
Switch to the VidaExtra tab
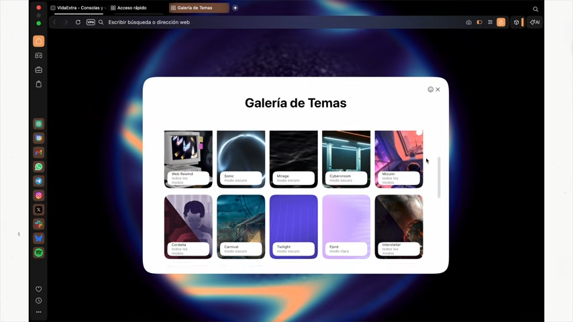point(79,7)
